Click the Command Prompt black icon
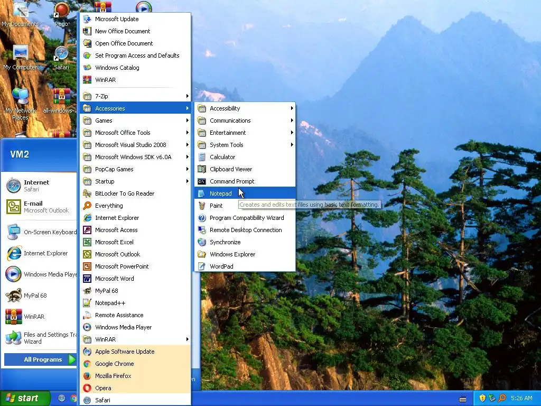This screenshot has width=541, height=406. pos(202,181)
